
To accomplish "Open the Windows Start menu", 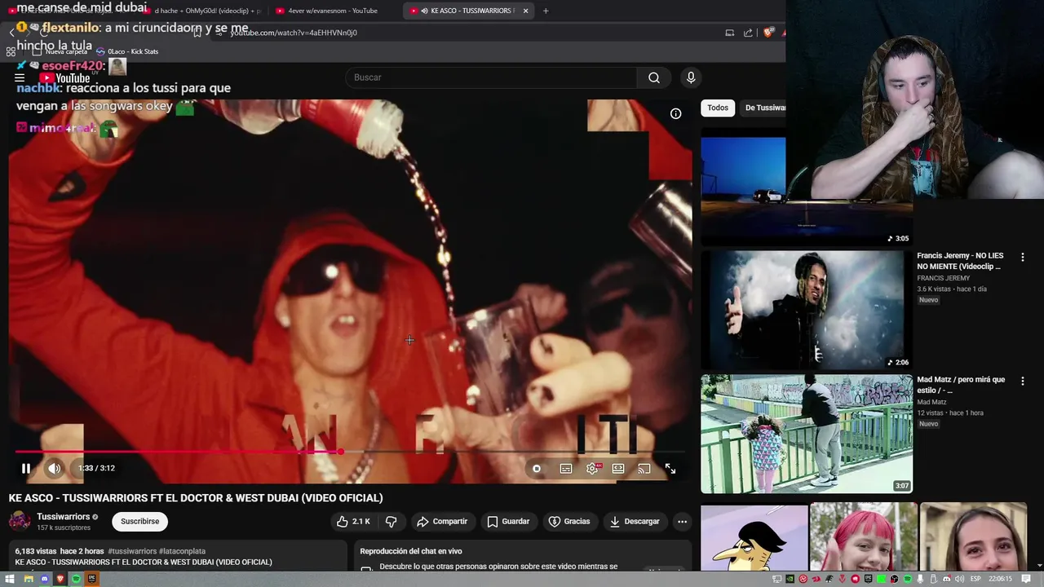I will (x=11, y=579).
